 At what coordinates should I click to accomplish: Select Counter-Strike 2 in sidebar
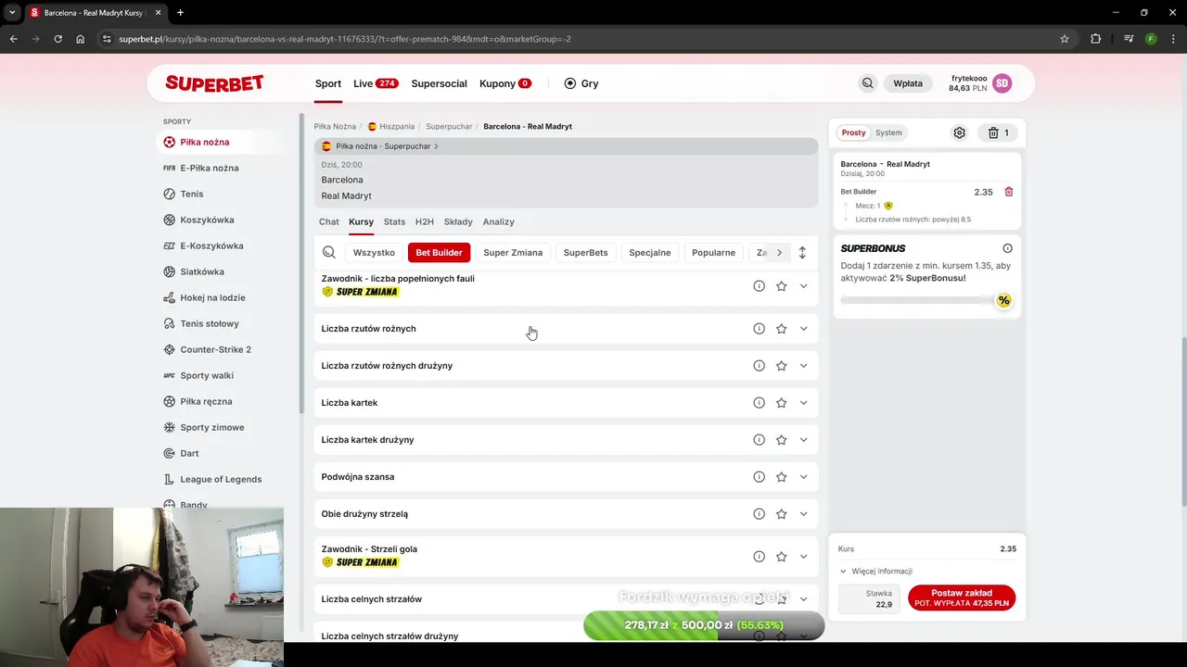click(215, 349)
